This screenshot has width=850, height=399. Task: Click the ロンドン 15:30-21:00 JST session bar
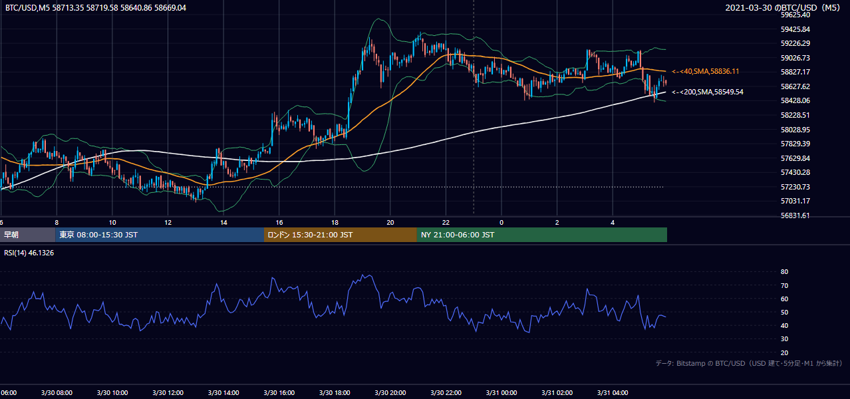[x=340, y=235]
